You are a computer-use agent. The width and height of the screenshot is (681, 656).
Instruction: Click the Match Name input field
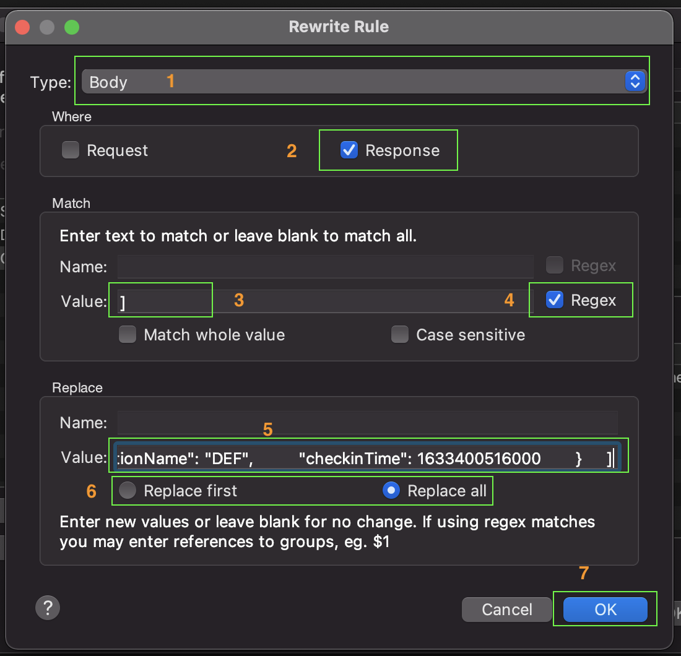click(325, 266)
